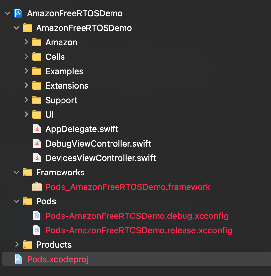Click the Amazon folder icon
271x276 pixels.
click(x=37, y=42)
